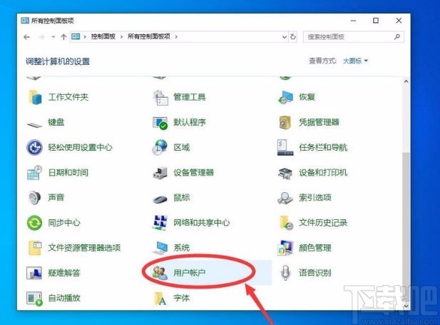Click the 文件资源管理器选项 label
The height and width of the screenshot is (325, 440).
coord(84,248)
